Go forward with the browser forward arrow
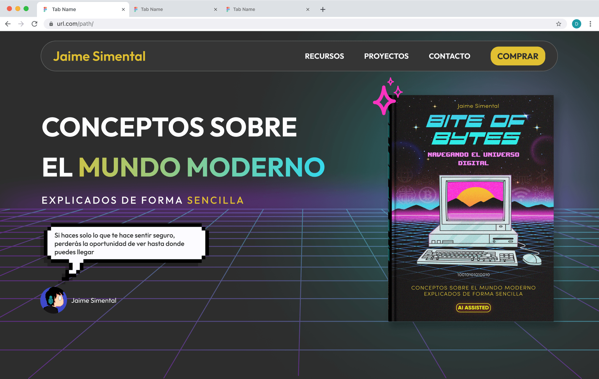Viewport: 599px width, 379px height. pos(21,24)
